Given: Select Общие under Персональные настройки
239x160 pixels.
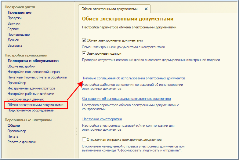Looking at the screenshot, I should click(14, 125).
